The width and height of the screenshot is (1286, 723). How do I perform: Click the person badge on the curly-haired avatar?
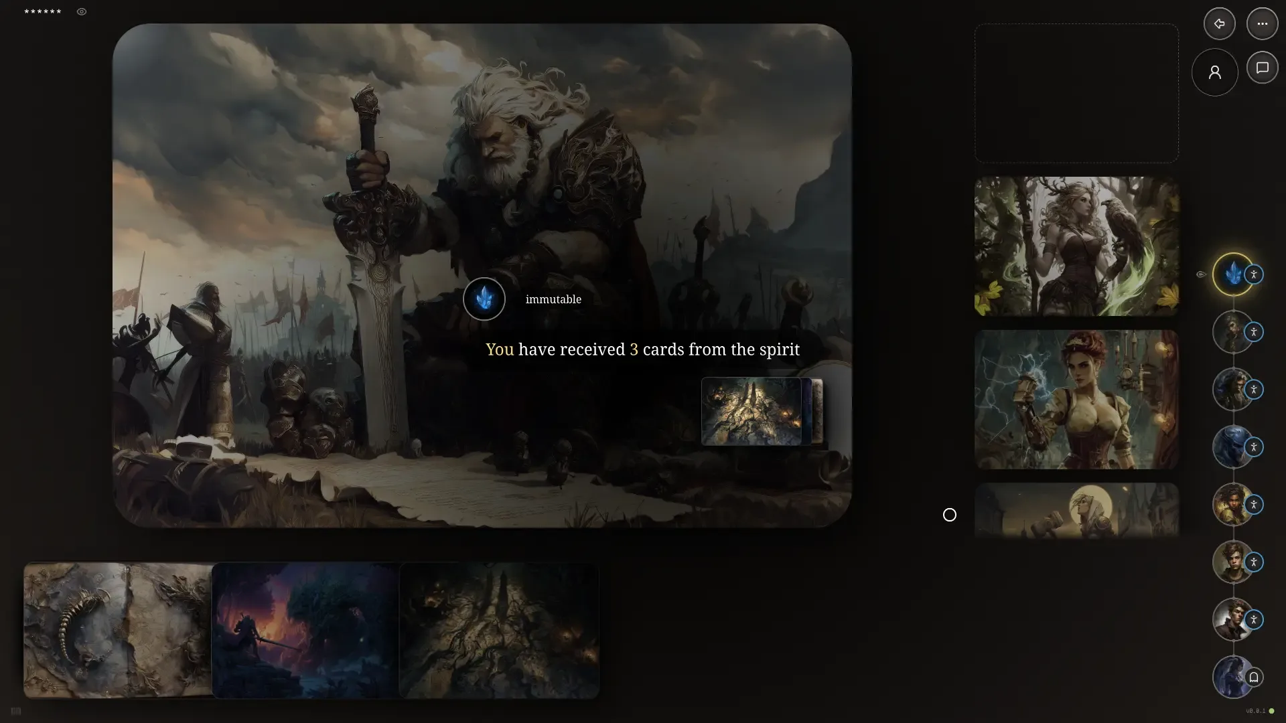pos(1254,505)
